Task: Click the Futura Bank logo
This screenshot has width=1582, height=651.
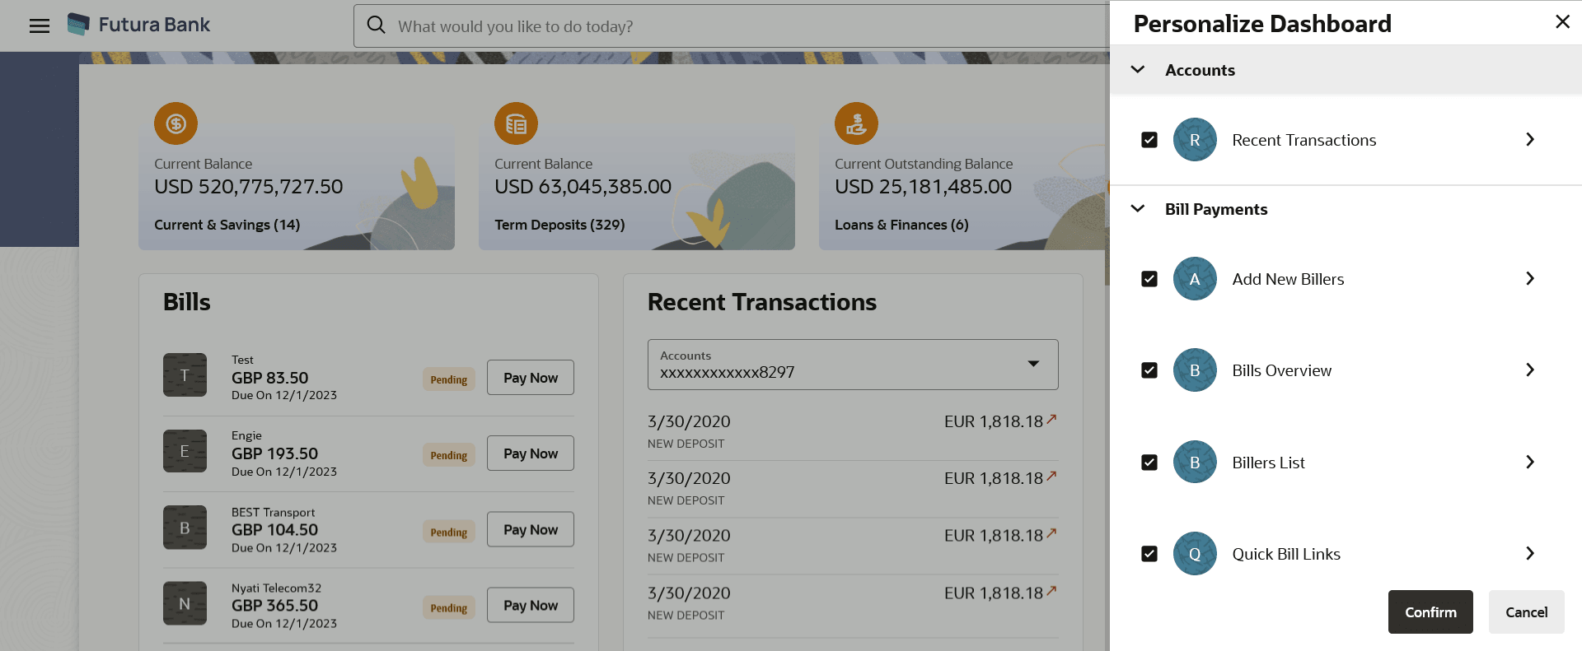Action: [79, 25]
